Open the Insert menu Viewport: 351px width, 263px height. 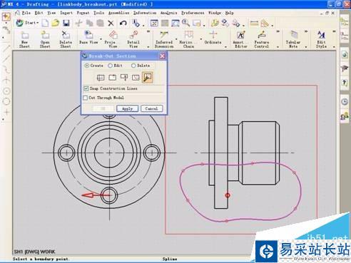(x=66, y=13)
